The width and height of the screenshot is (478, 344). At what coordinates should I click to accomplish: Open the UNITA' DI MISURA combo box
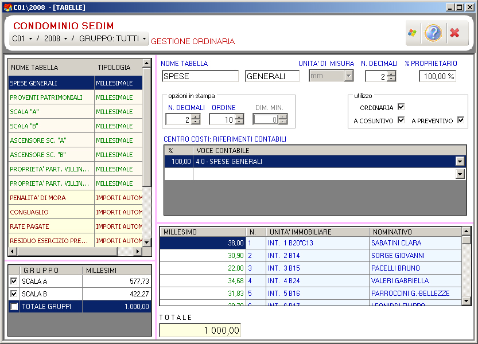(x=348, y=76)
